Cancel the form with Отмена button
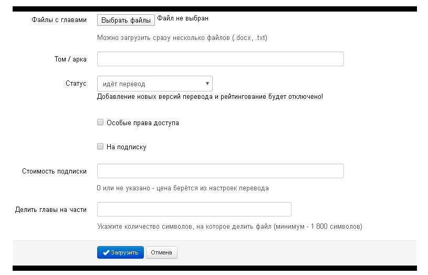 [161, 252]
